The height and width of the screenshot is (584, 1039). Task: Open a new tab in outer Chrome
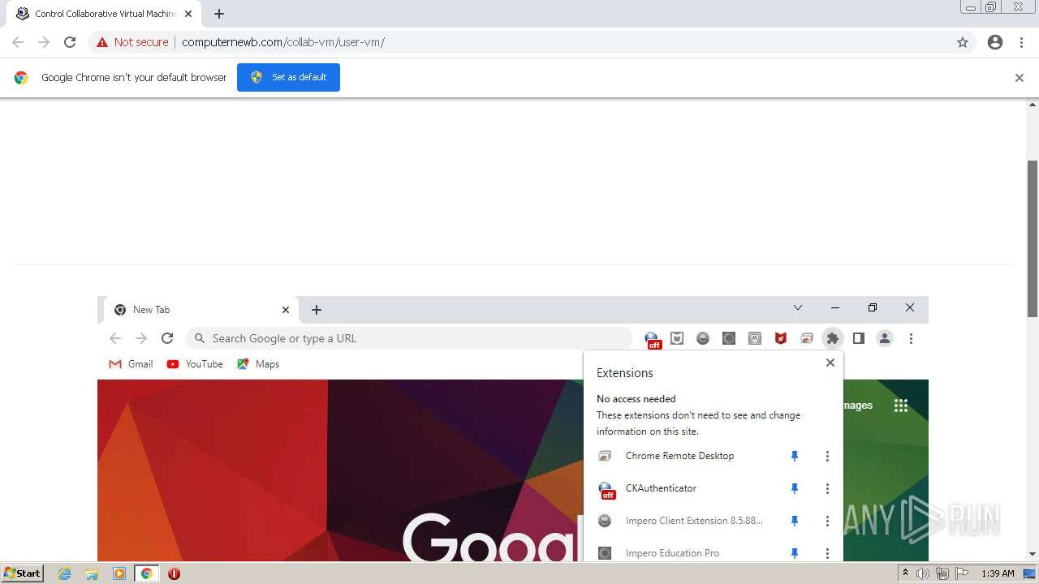tap(219, 14)
